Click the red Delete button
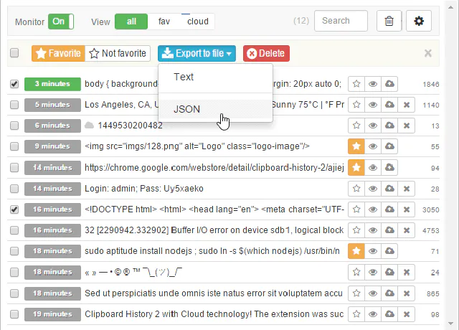Viewport: 459px width, 330px height. click(x=266, y=53)
